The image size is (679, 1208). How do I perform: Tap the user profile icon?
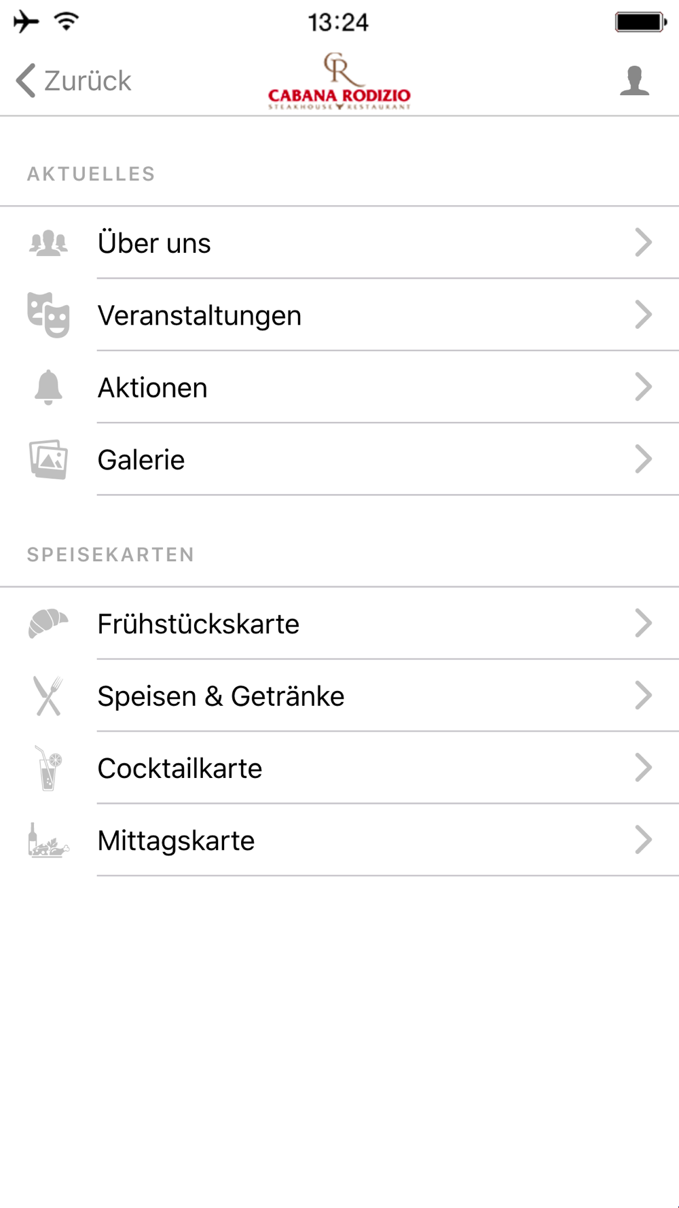point(634,81)
